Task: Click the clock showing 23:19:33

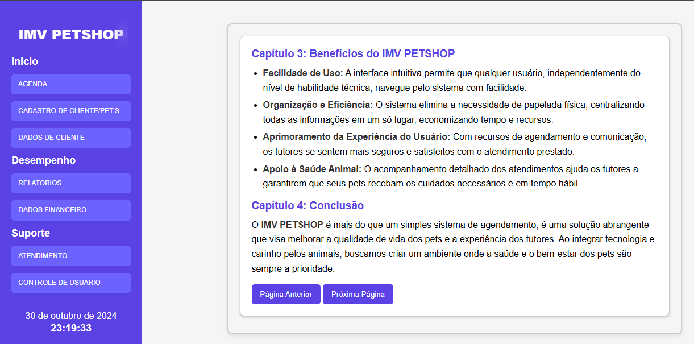Action: click(x=70, y=328)
